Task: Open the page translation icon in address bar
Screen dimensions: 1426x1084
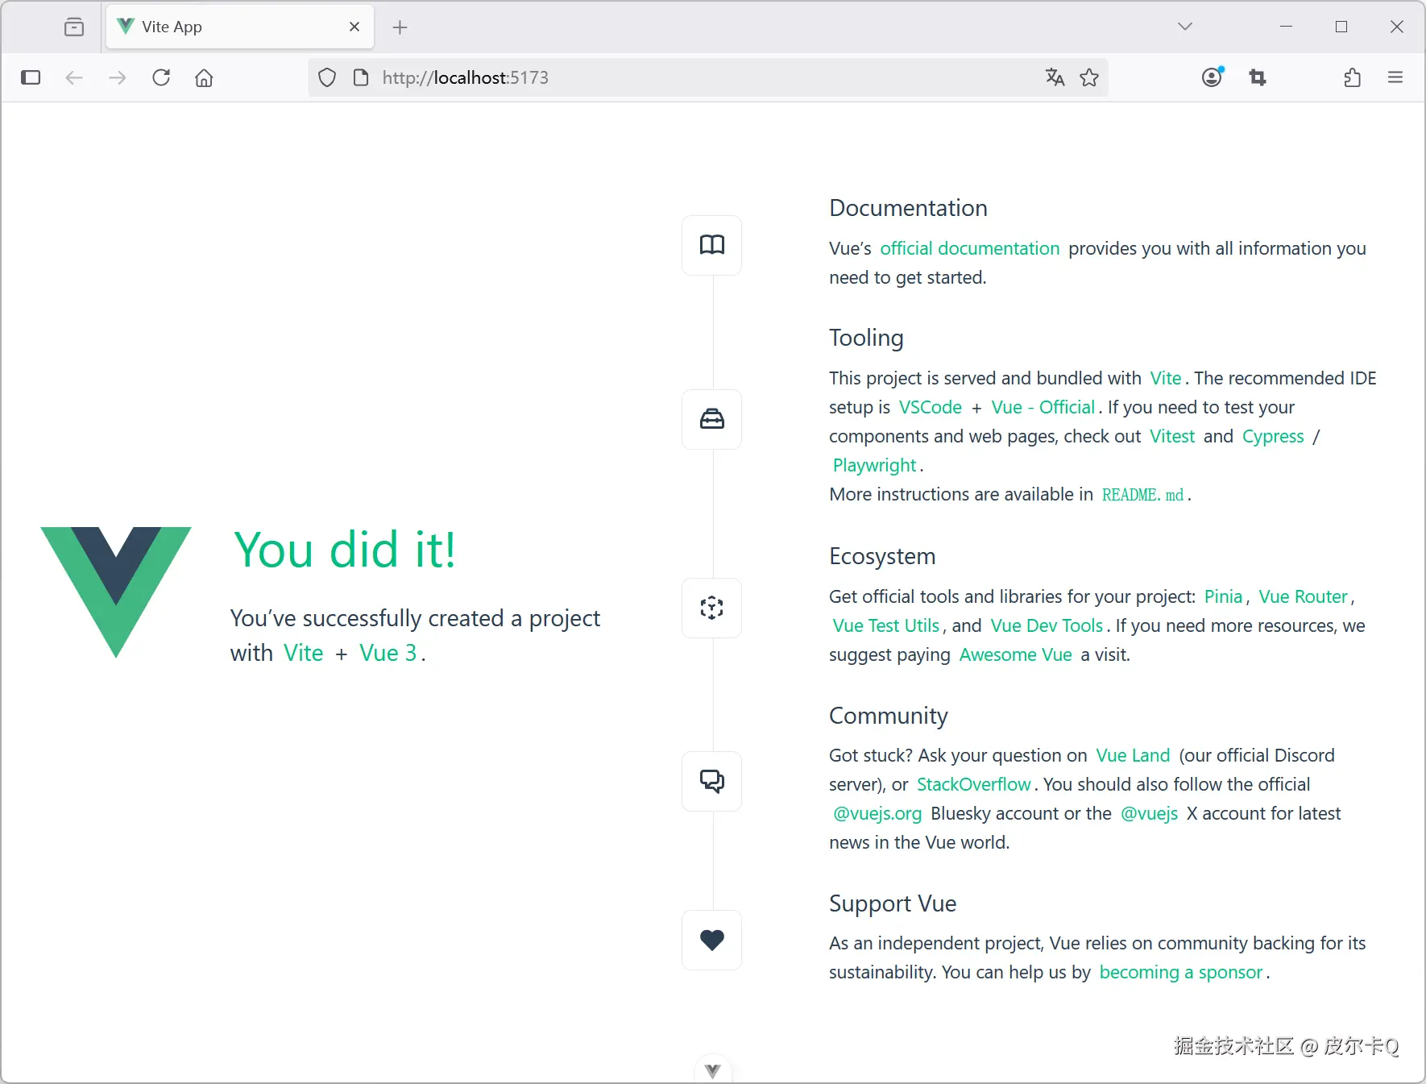Action: [x=1055, y=77]
